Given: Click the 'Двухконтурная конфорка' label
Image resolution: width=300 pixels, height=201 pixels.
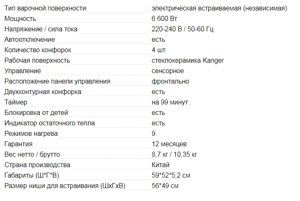Looking at the screenshot, I should (x=43, y=92).
